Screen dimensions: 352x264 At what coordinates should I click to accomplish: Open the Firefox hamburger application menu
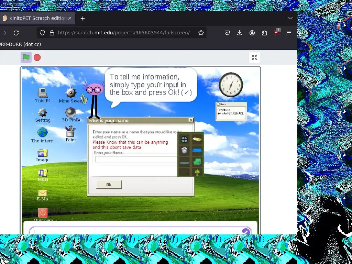coord(289,33)
